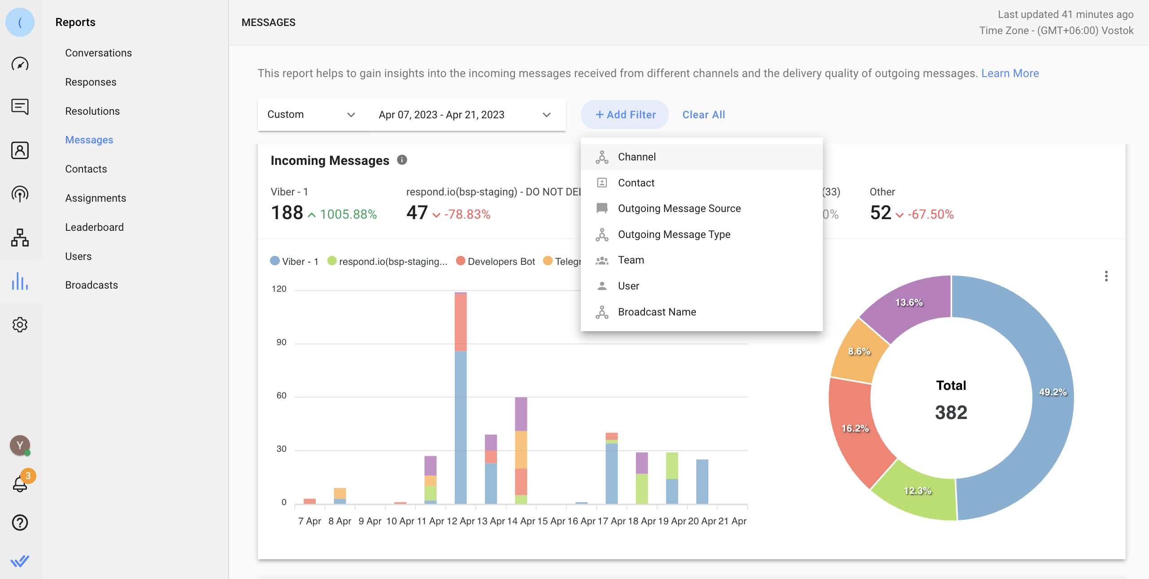Click the Add Filter button
This screenshot has height=579, width=1149.
625,115
